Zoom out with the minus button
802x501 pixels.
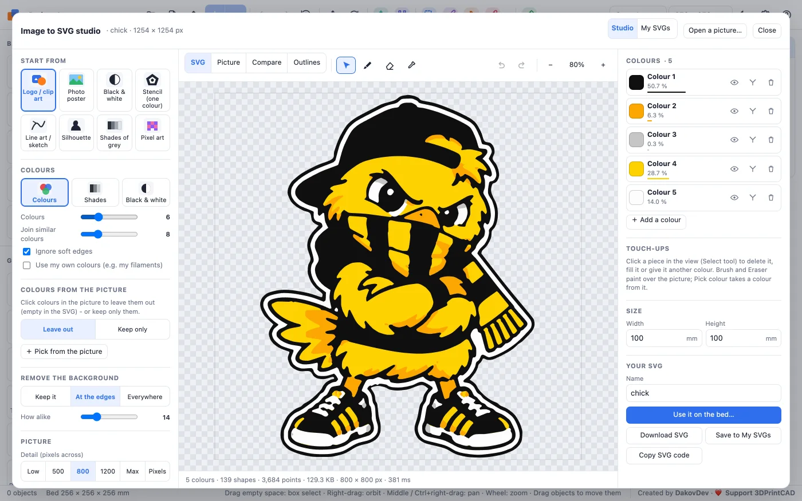pos(551,65)
